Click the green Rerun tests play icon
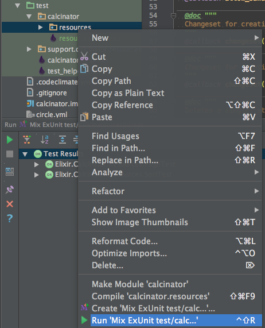 coord(10,140)
